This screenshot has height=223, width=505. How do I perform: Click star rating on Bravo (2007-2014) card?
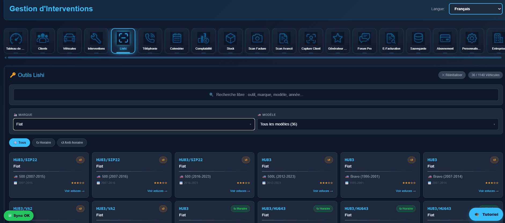pyautogui.click(x=492, y=183)
